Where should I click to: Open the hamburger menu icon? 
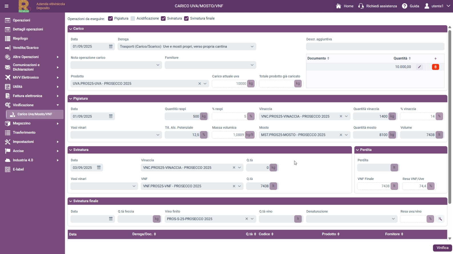point(7,6)
